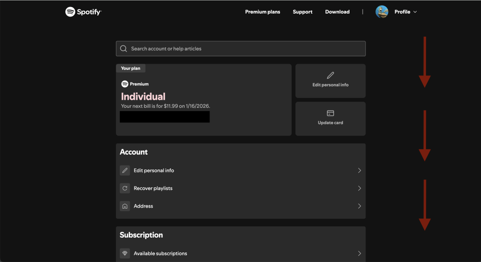This screenshot has width=481, height=262.
Task: Click the Subscription section heading
Action: tap(141, 235)
